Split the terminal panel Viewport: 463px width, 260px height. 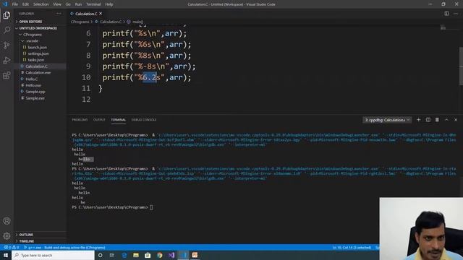428,120
